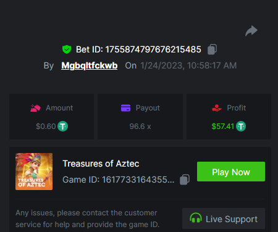
Task: Click the share arrow icon
Action: point(251,31)
